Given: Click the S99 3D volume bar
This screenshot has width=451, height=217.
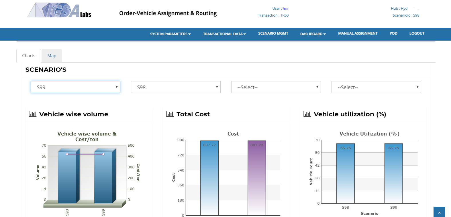Looking at the screenshot, I should point(105,176).
